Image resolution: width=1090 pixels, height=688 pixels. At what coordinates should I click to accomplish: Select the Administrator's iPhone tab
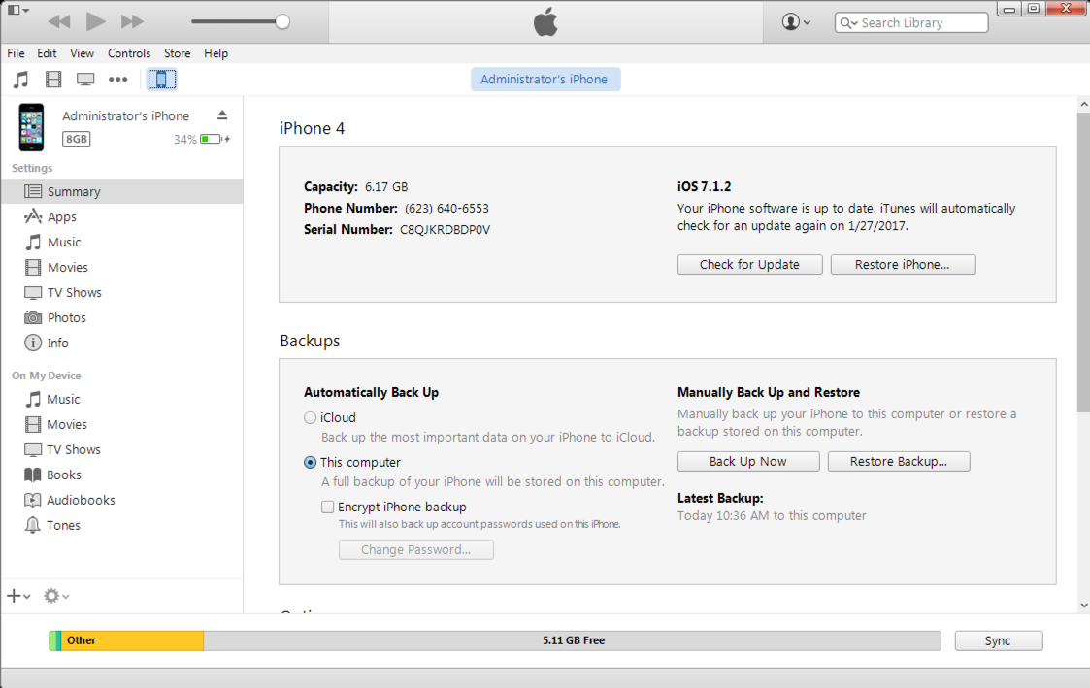coord(545,80)
